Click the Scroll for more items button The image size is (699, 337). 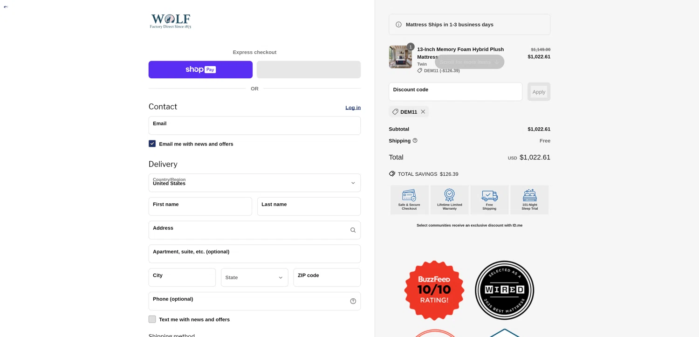[469, 62]
